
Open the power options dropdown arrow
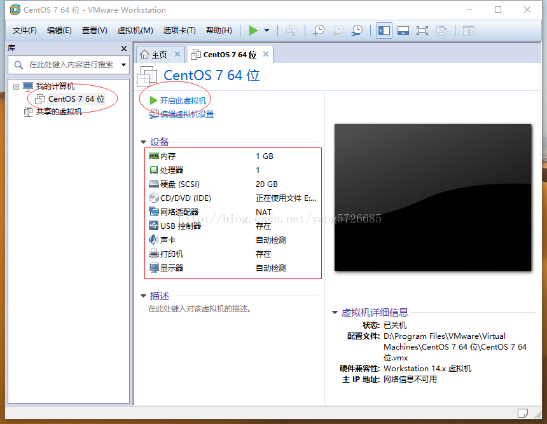(x=267, y=31)
